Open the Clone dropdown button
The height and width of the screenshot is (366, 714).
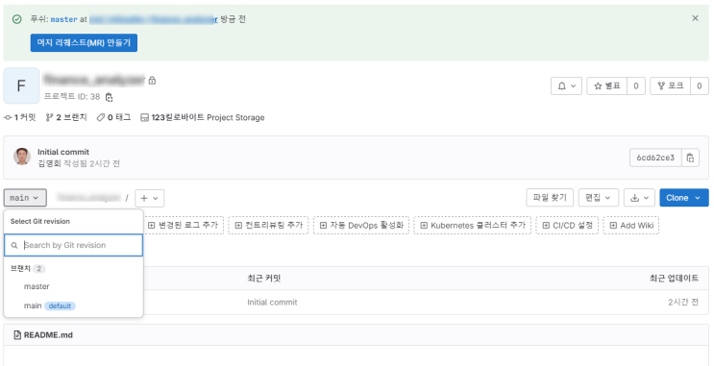point(684,198)
